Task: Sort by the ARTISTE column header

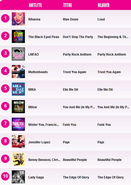Action: 35,5
